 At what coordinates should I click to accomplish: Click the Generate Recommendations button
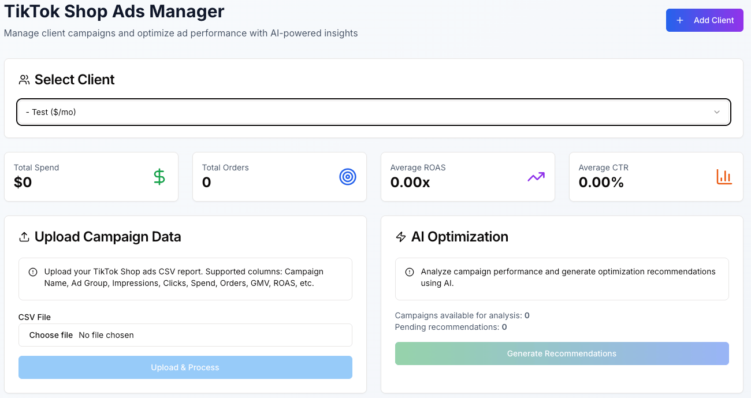[x=562, y=354]
